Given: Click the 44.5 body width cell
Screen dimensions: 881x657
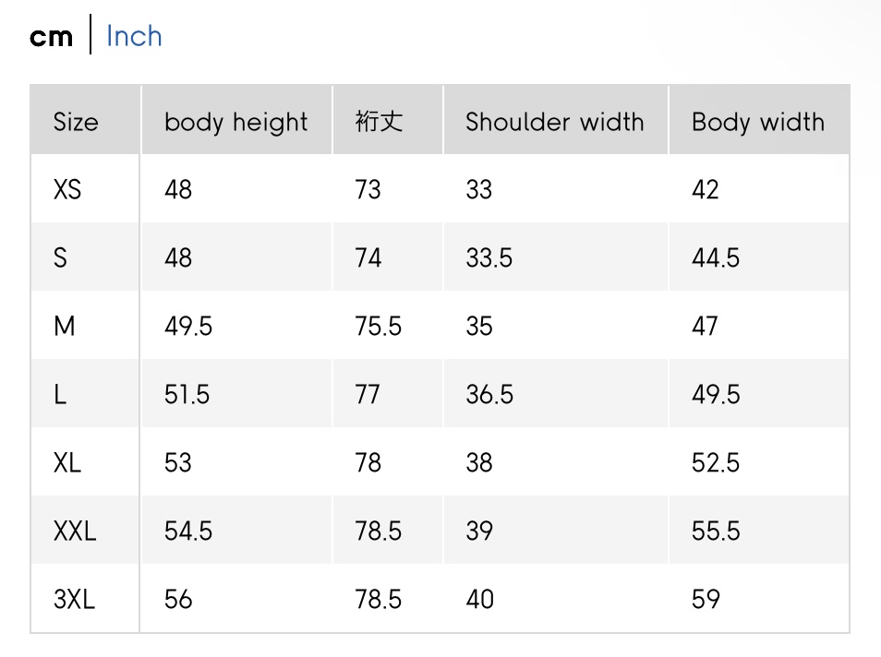Looking at the screenshot, I should (716, 257).
